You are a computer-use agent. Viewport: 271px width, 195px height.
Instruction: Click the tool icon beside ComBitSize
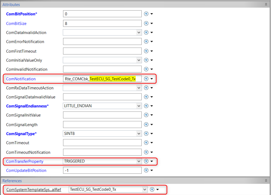pyautogui.click(x=146, y=23)
